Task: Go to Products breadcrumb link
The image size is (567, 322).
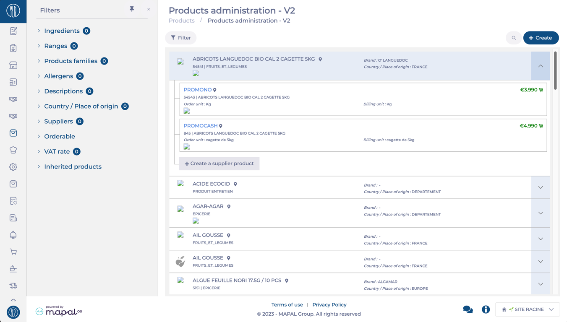Action: click(x=182, y=21)
